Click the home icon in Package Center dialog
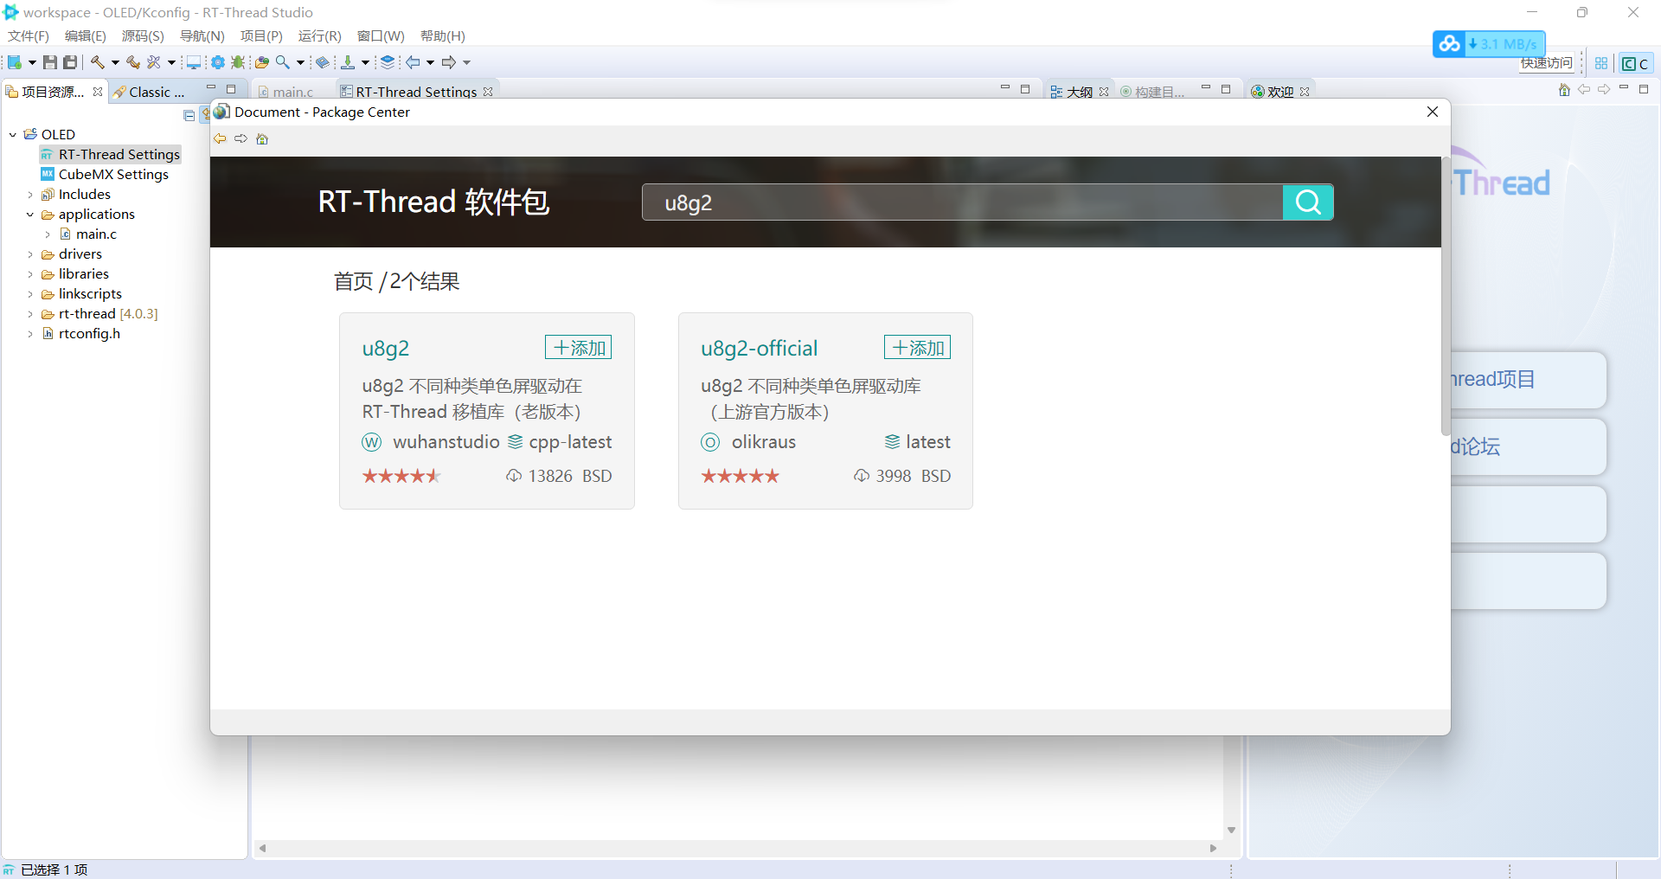 coord(262,138)
